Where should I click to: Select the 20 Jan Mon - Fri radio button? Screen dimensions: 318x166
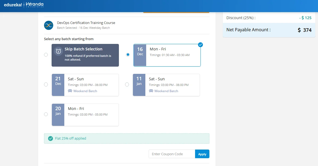pos(46,114)
